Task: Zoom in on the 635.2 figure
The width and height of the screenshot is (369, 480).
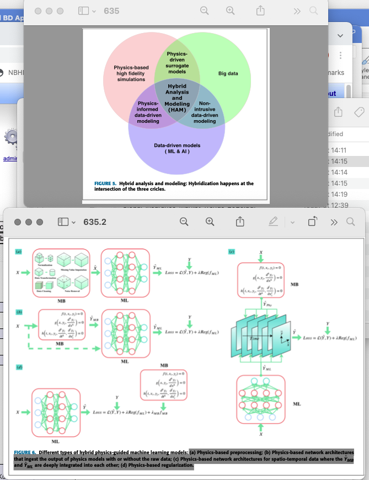Action: click(x=210, y=222)
